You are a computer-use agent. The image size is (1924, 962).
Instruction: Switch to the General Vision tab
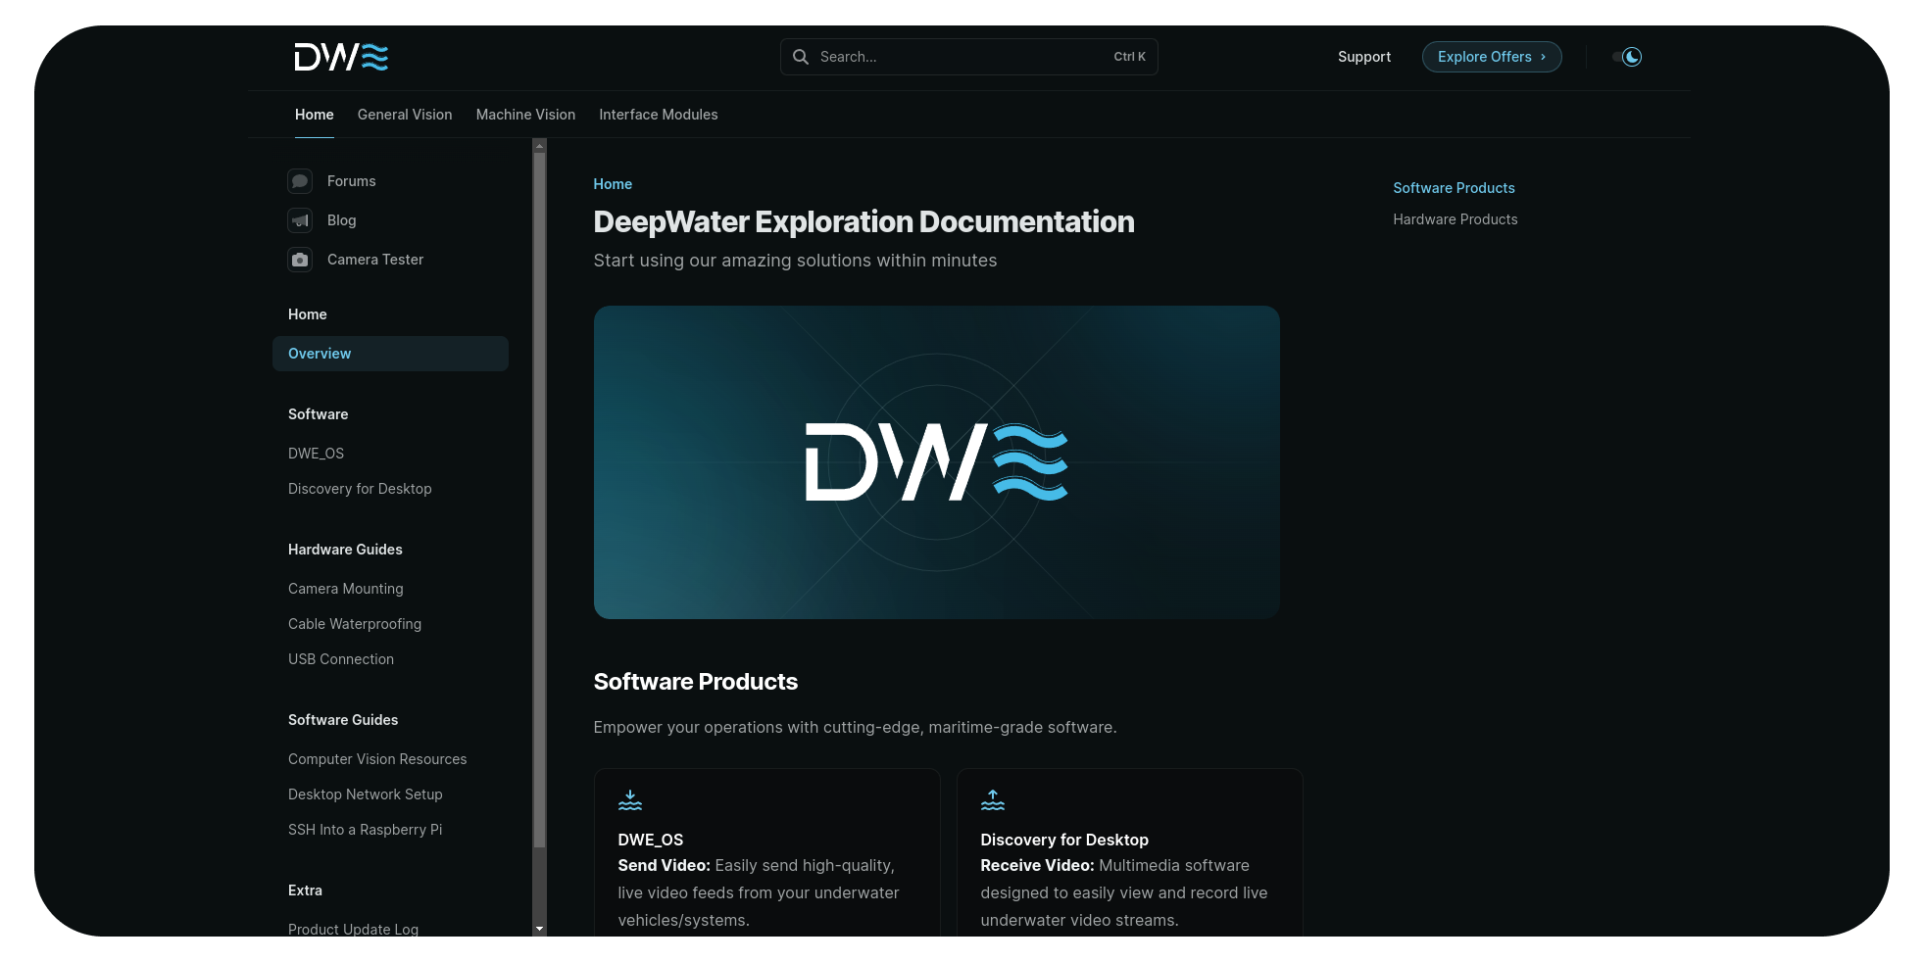click(x=405, y=115)
